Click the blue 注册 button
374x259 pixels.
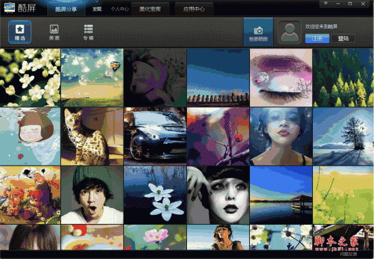pyautogui.click(x=317, y=39)
